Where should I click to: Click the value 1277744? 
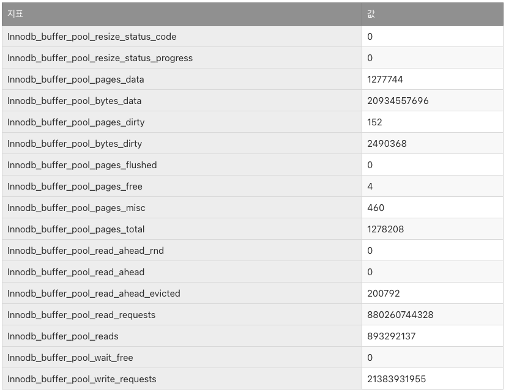coord(385,80)
